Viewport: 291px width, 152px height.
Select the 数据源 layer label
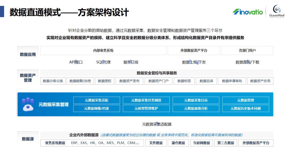[x=28, y=139]
